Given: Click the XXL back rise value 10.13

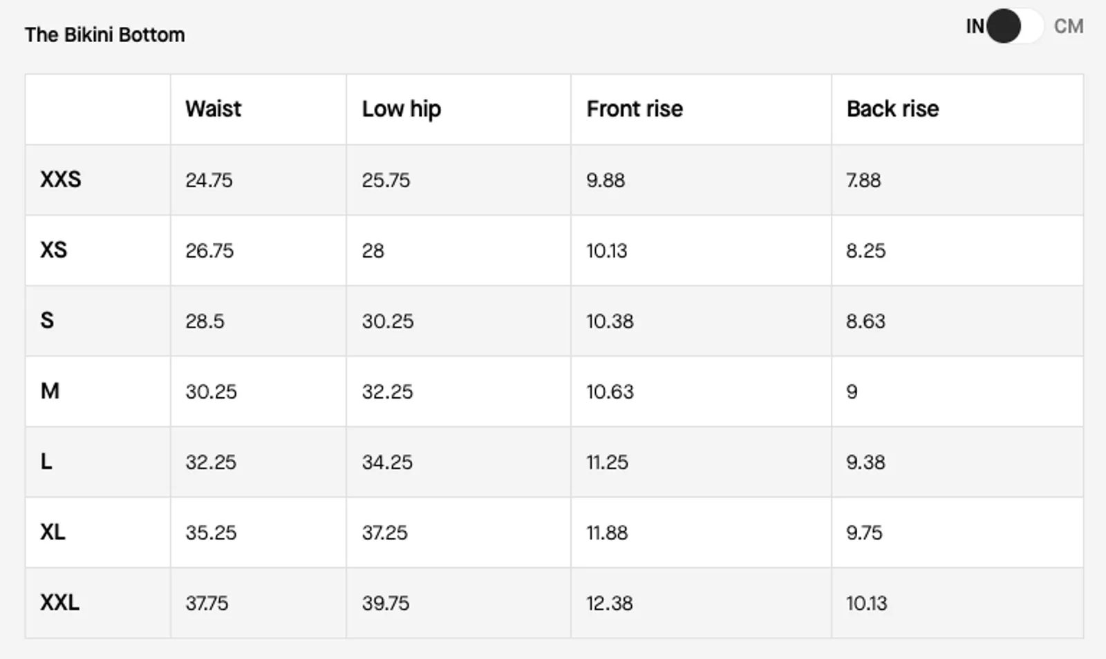Looking at the screenshot, I should point(866,603).
